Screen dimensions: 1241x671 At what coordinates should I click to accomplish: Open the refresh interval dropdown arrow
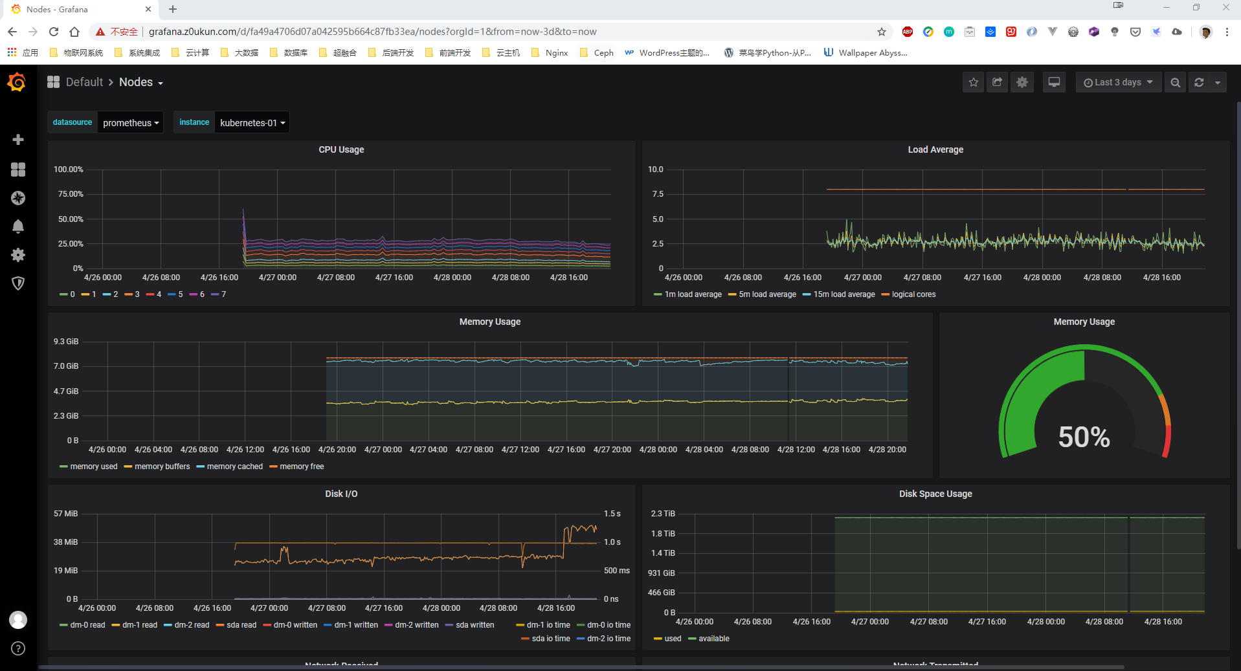1218,82
